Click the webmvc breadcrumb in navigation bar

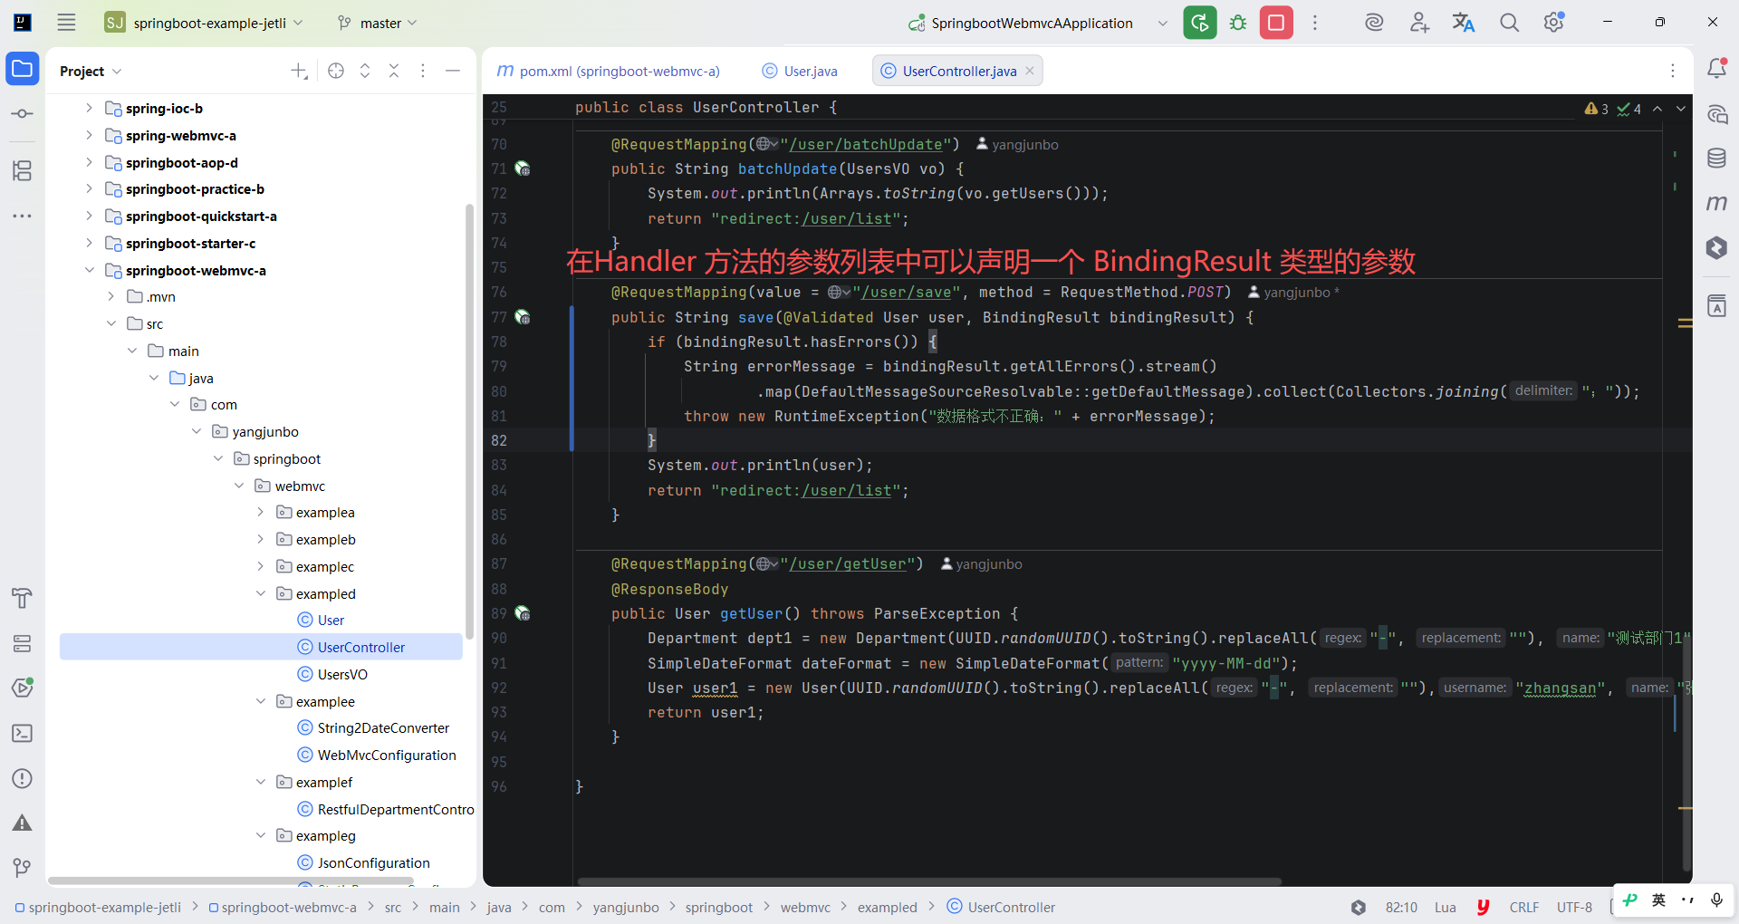tap(805, 907)
